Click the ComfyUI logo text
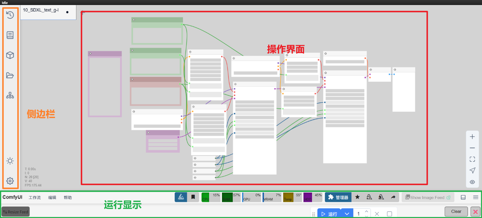482x218 pixels. [12, 197]
